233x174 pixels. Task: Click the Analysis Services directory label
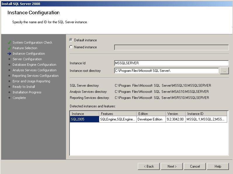coord(88,92)
